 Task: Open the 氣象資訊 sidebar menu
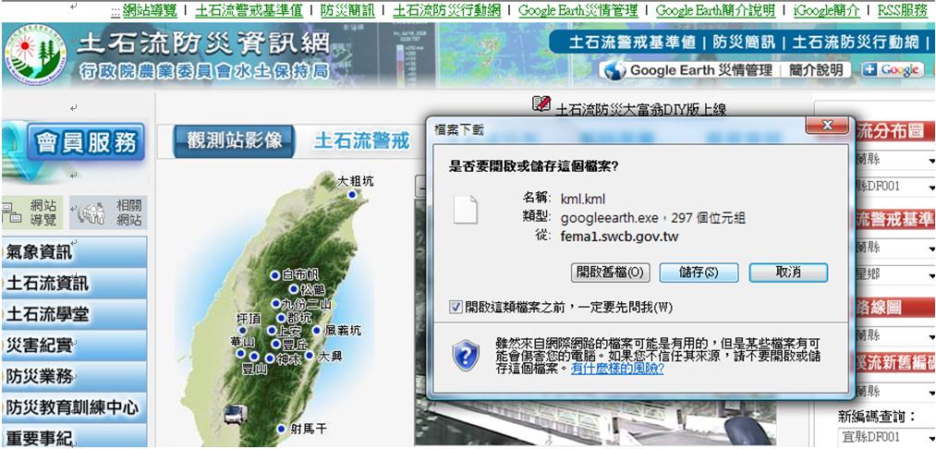74,252
